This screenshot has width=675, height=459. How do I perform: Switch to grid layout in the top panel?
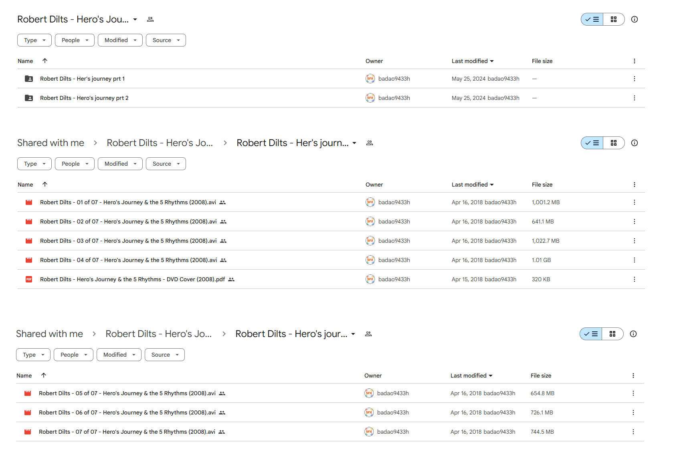[614, 19]
